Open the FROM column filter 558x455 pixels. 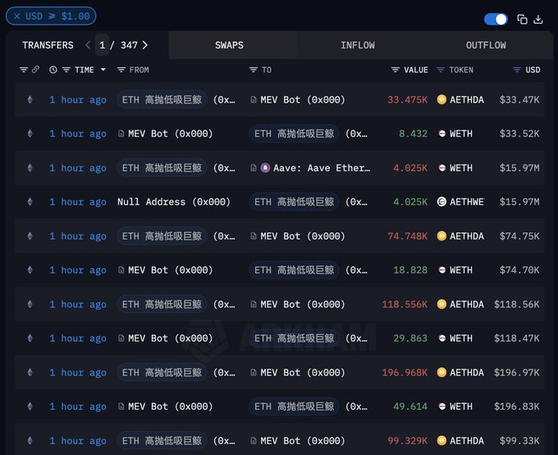tap(121, 70)
